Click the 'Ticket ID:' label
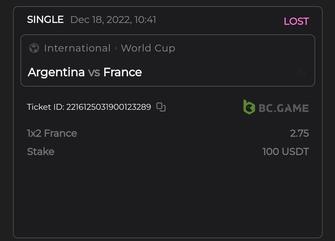This screenshot has height=241, width=335. tap(46, 107)
